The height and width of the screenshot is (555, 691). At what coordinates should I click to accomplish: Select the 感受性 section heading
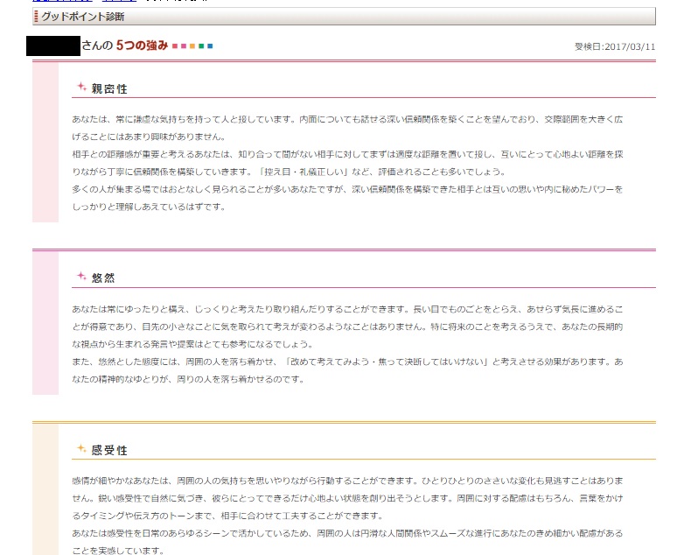coord(109,450)
